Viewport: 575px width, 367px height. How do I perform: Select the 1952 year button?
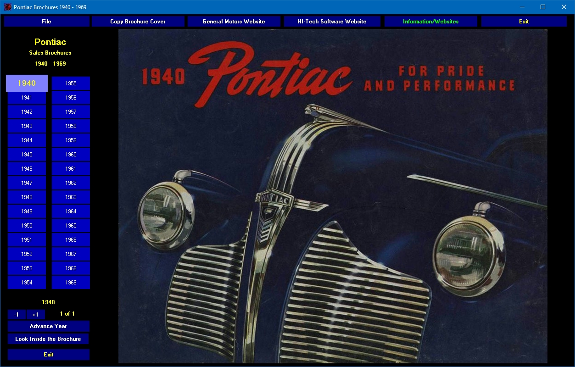click(27, 254)
